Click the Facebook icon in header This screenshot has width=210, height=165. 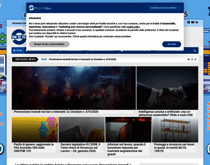189,22
